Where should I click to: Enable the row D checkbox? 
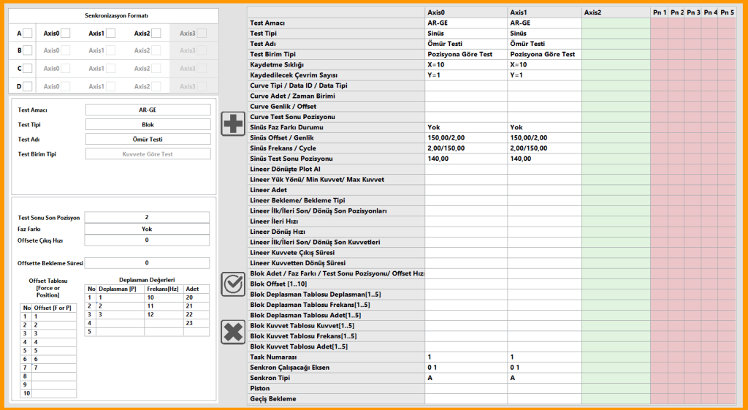point(27,86)
